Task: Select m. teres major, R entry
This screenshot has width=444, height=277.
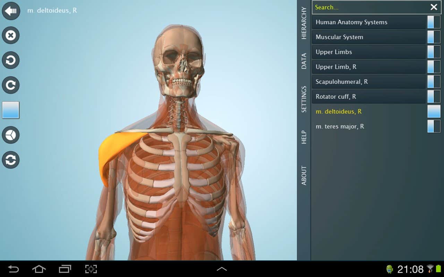Action: pos(368,126)
